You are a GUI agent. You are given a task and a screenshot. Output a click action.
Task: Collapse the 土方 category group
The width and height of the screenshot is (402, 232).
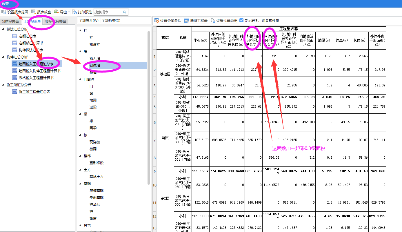tap(81, 170)
